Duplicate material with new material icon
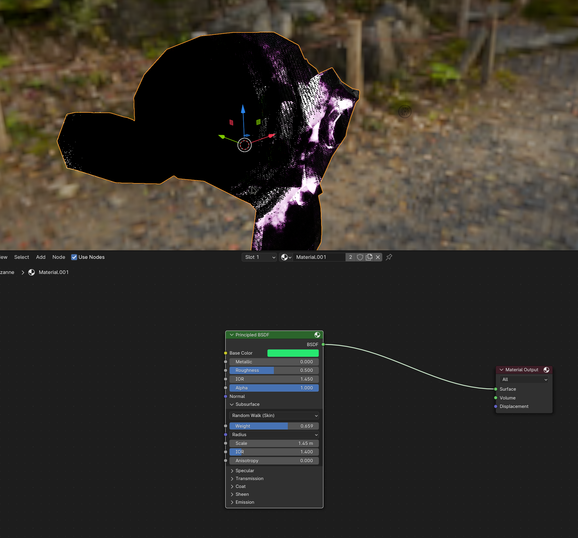The width and height of the screenshot is (578, 538). tap(369, 257)
